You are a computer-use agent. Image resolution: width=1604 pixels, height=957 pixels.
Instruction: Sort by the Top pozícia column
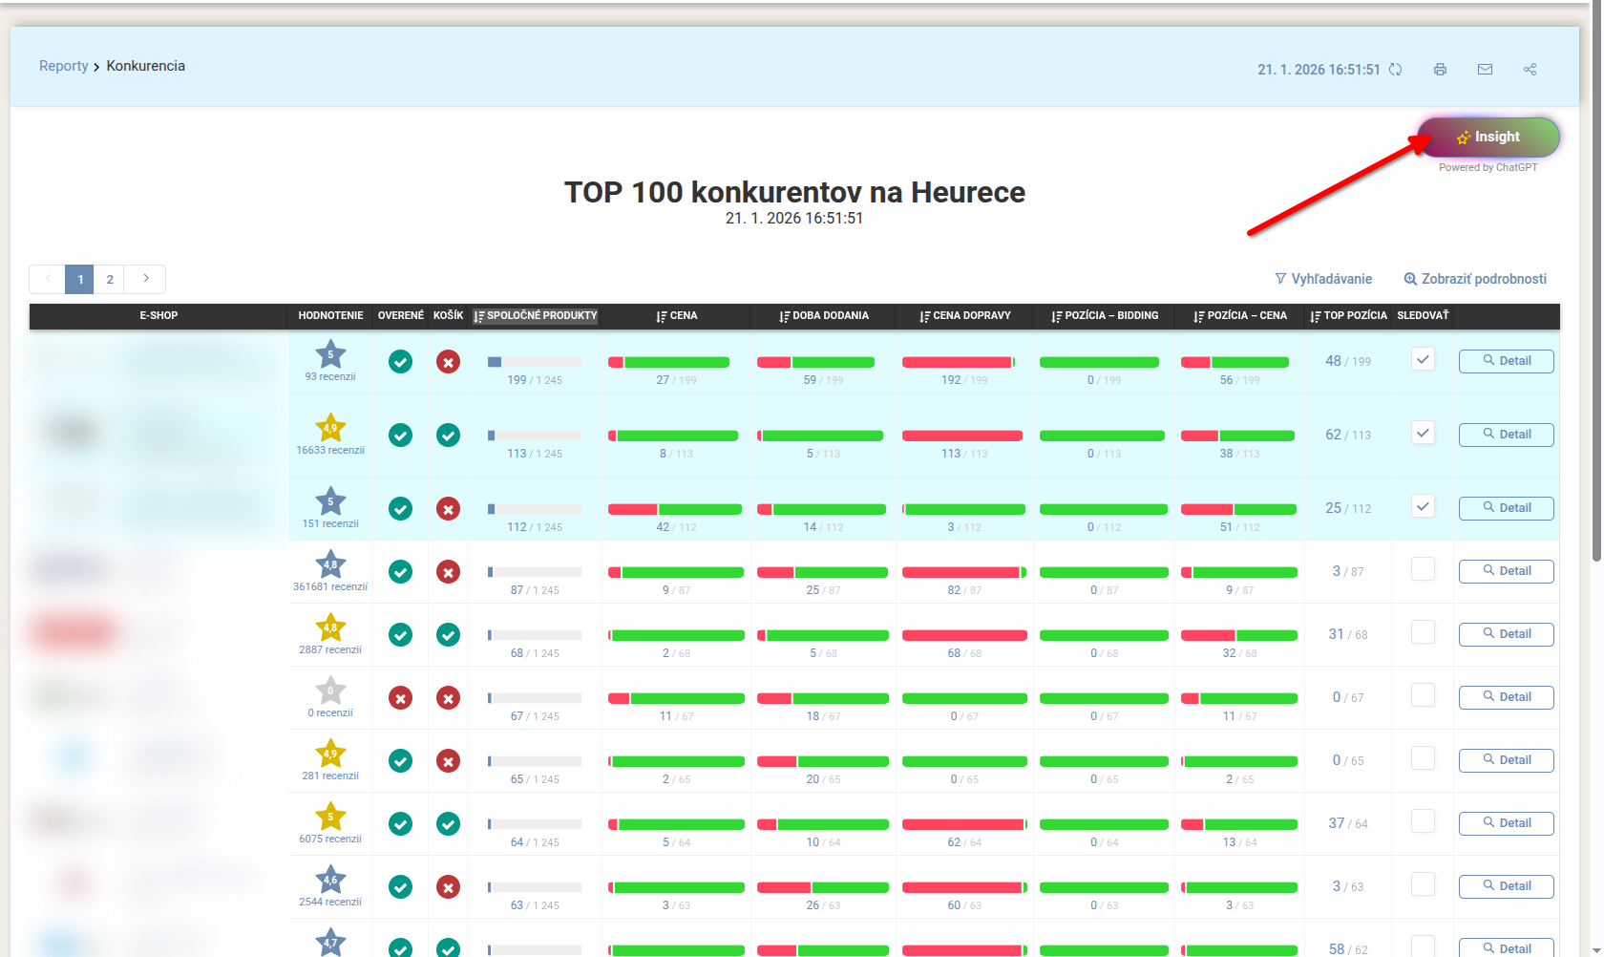coord(1348,316)
